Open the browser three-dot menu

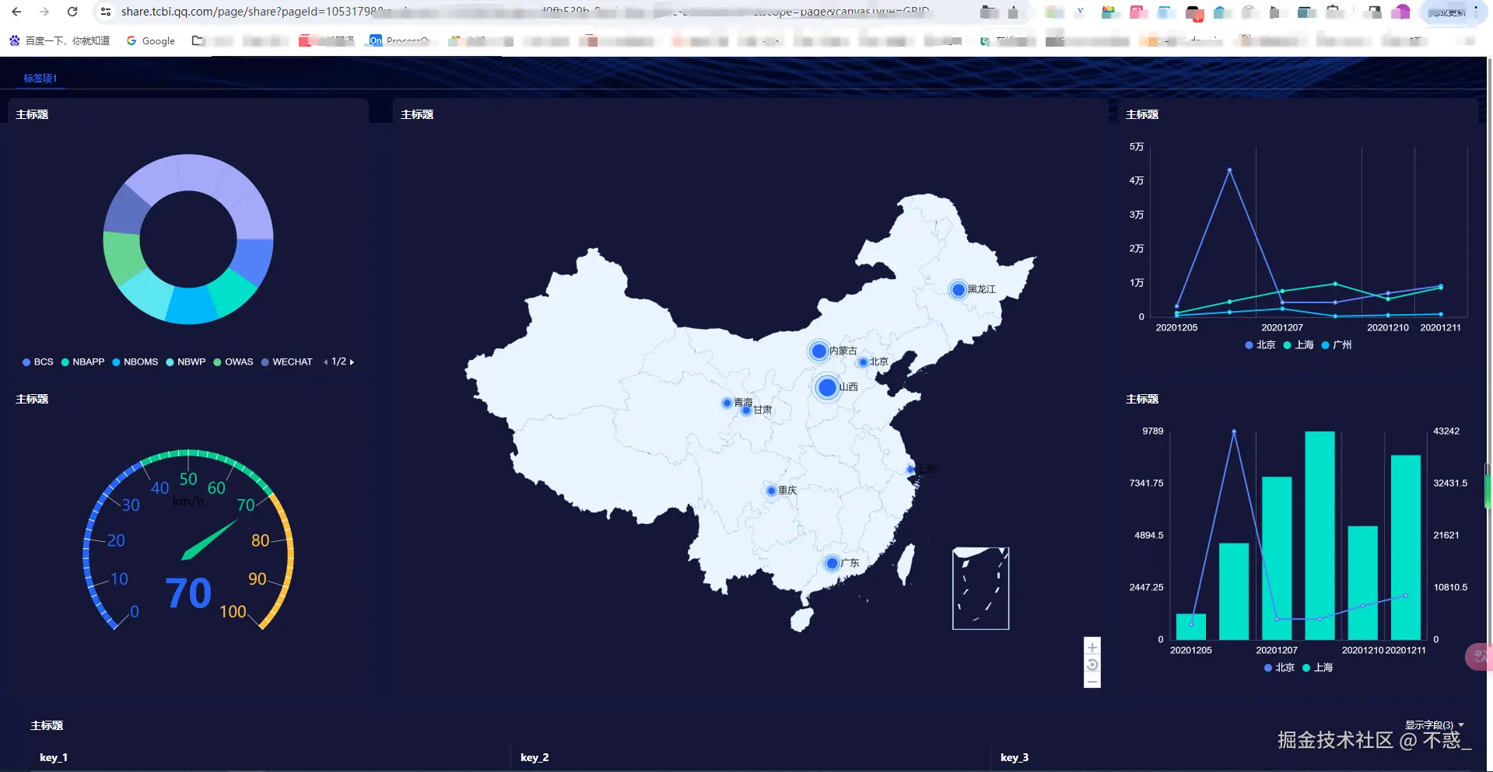coord(1476,12)
